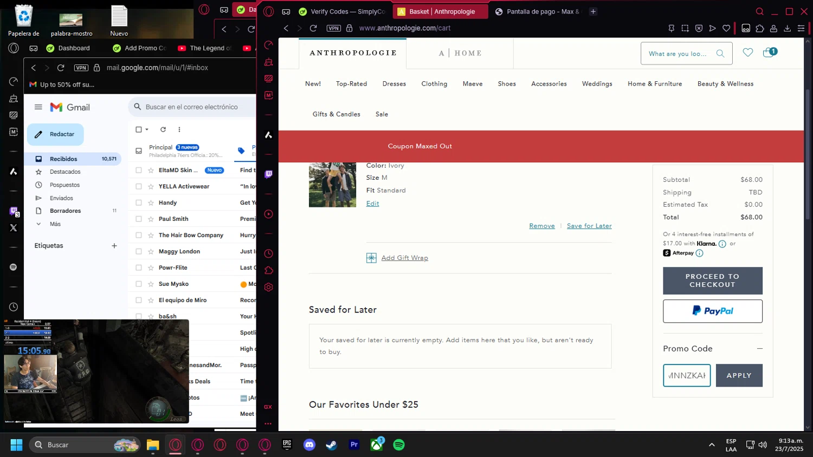Open X (Twitter) in Gmail window sidebar

coord(14,228)
